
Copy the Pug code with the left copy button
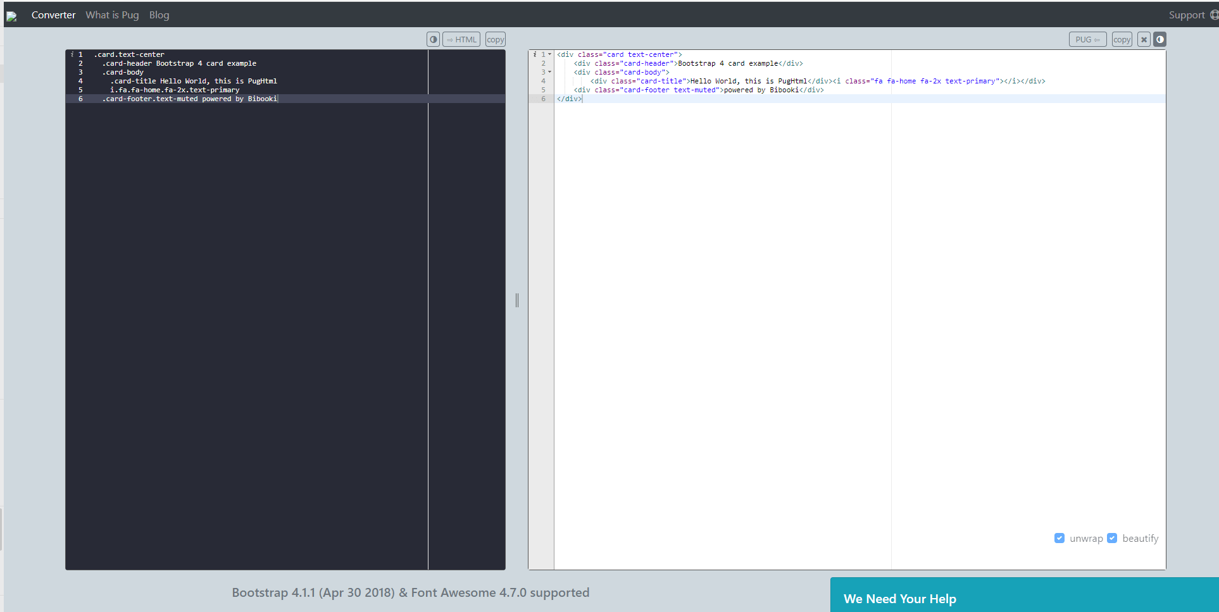click(495, 40)
